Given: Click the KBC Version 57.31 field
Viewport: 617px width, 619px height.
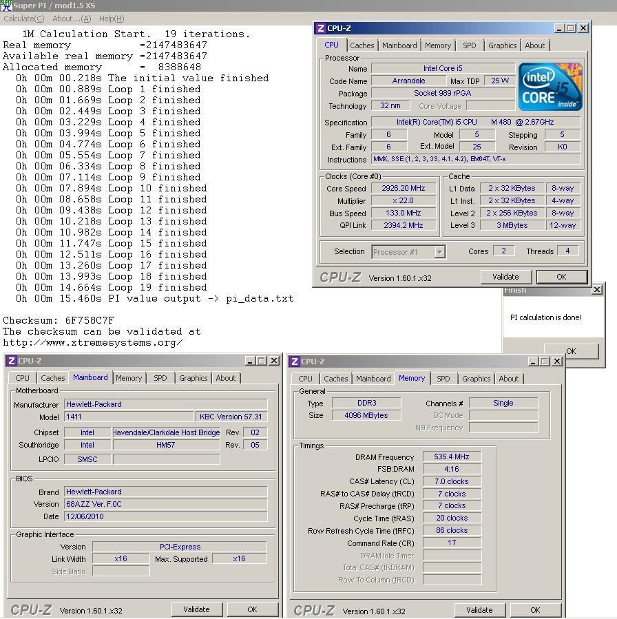Looking at the screenshot, I should pos(231,417).
